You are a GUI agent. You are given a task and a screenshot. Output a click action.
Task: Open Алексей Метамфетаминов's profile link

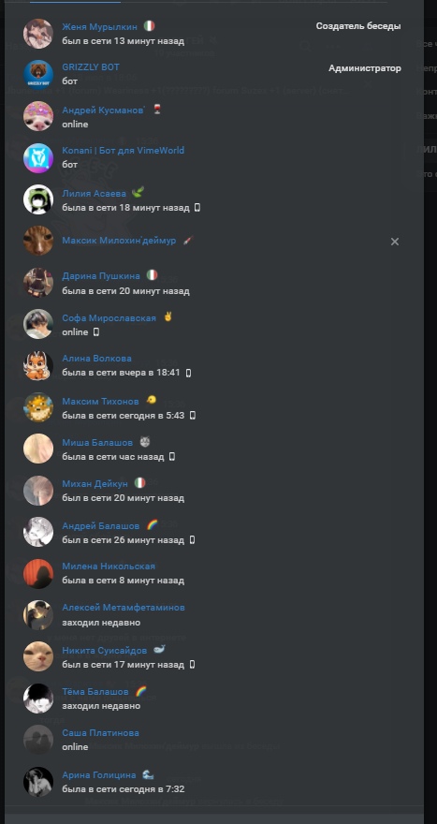tap(124, 608)
